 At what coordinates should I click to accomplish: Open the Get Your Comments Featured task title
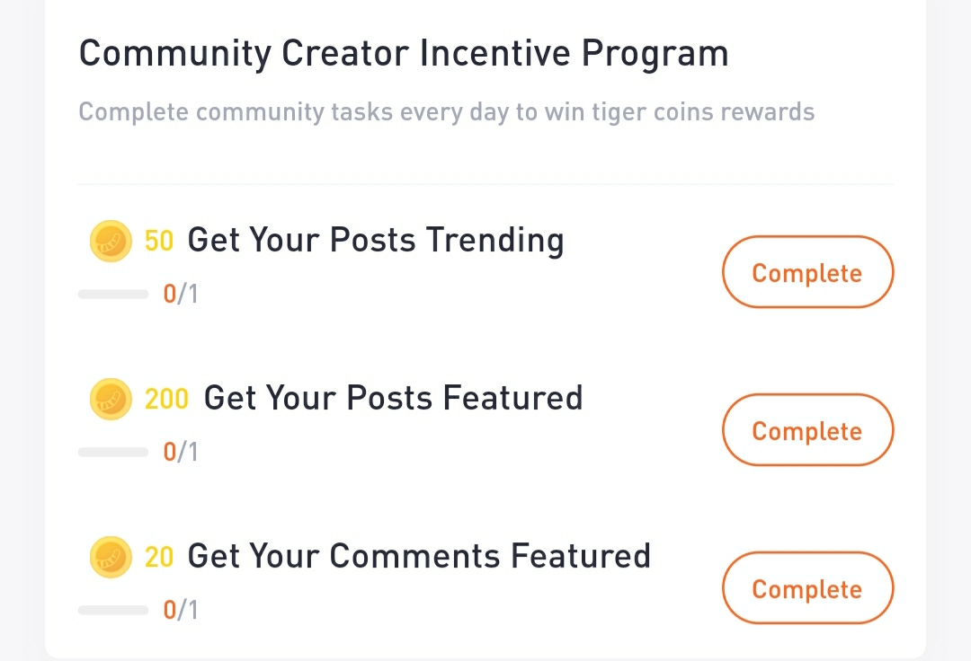pyautogui.click(x=419, y=556)
